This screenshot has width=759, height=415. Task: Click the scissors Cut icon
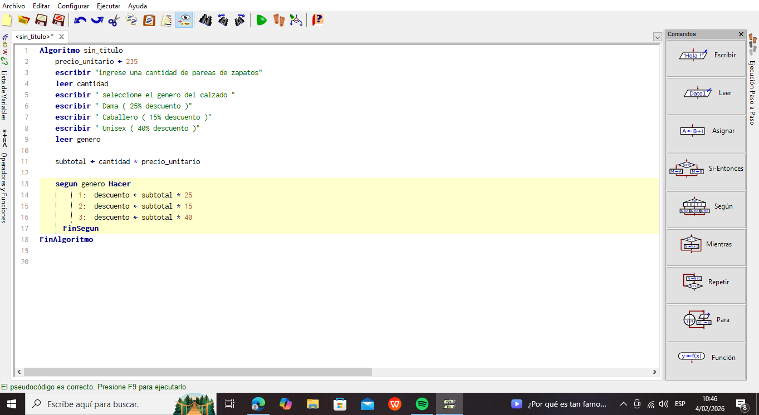(114, 21)
